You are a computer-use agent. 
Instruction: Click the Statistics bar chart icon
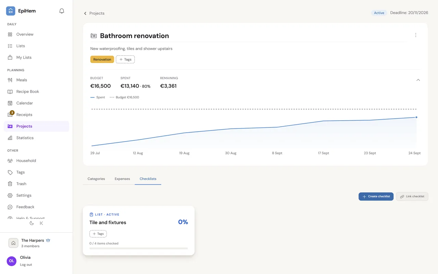(x=10, y=138)
